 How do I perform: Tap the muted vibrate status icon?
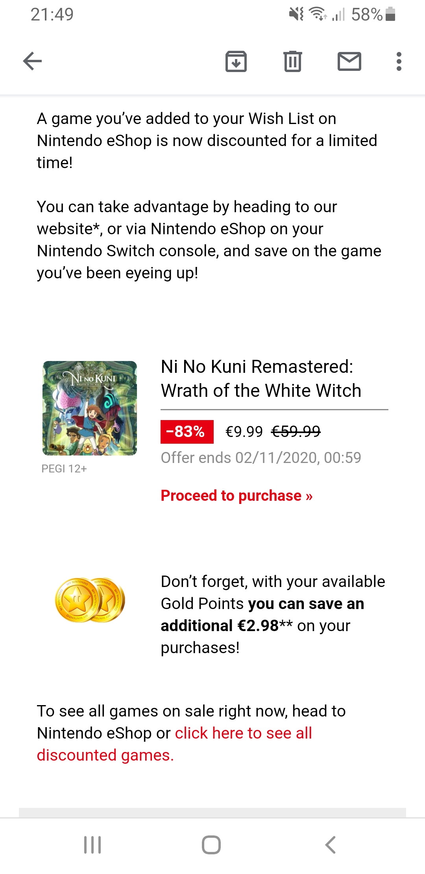tap(296, 14)
